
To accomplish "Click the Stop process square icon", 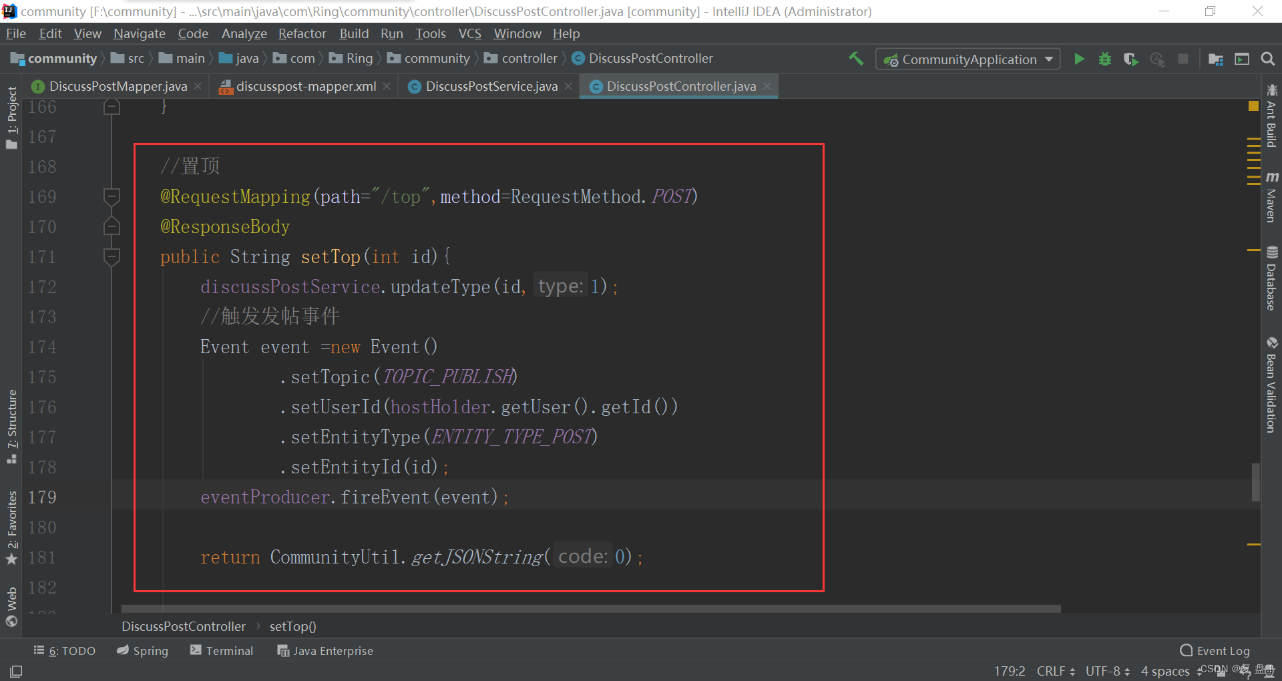I will point(1183,59).
